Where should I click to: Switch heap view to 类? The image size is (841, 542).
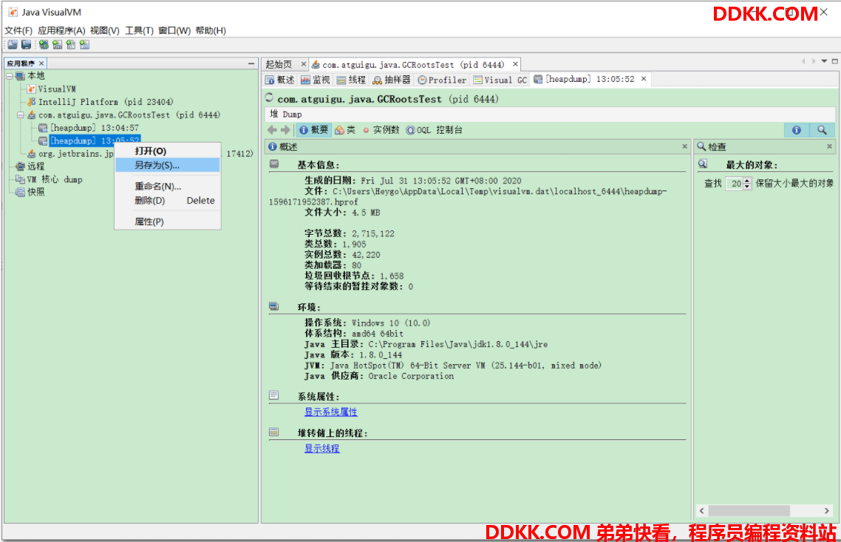pyautogui.click(x=345, y=130)
